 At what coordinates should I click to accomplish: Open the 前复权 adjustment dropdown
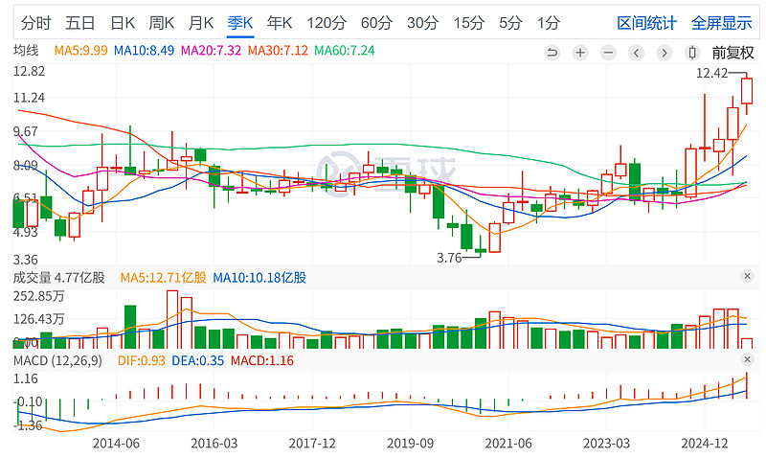732,53
